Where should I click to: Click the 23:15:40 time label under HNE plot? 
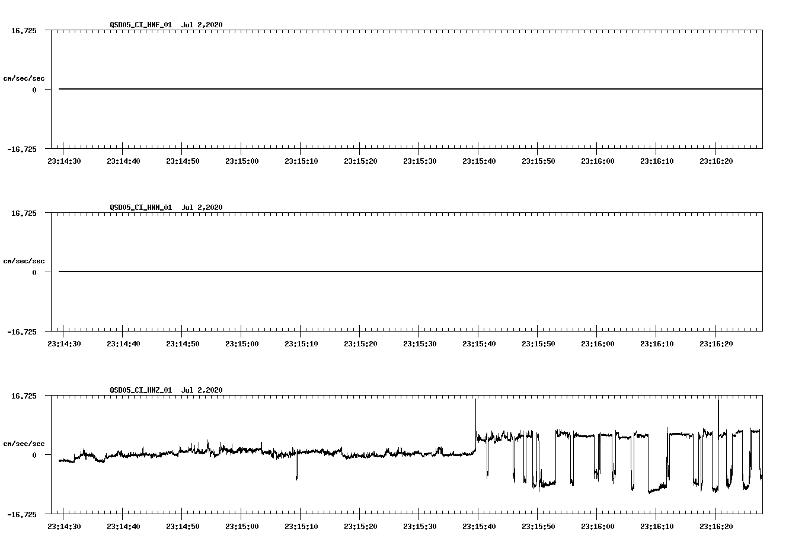tap(479, 161)
